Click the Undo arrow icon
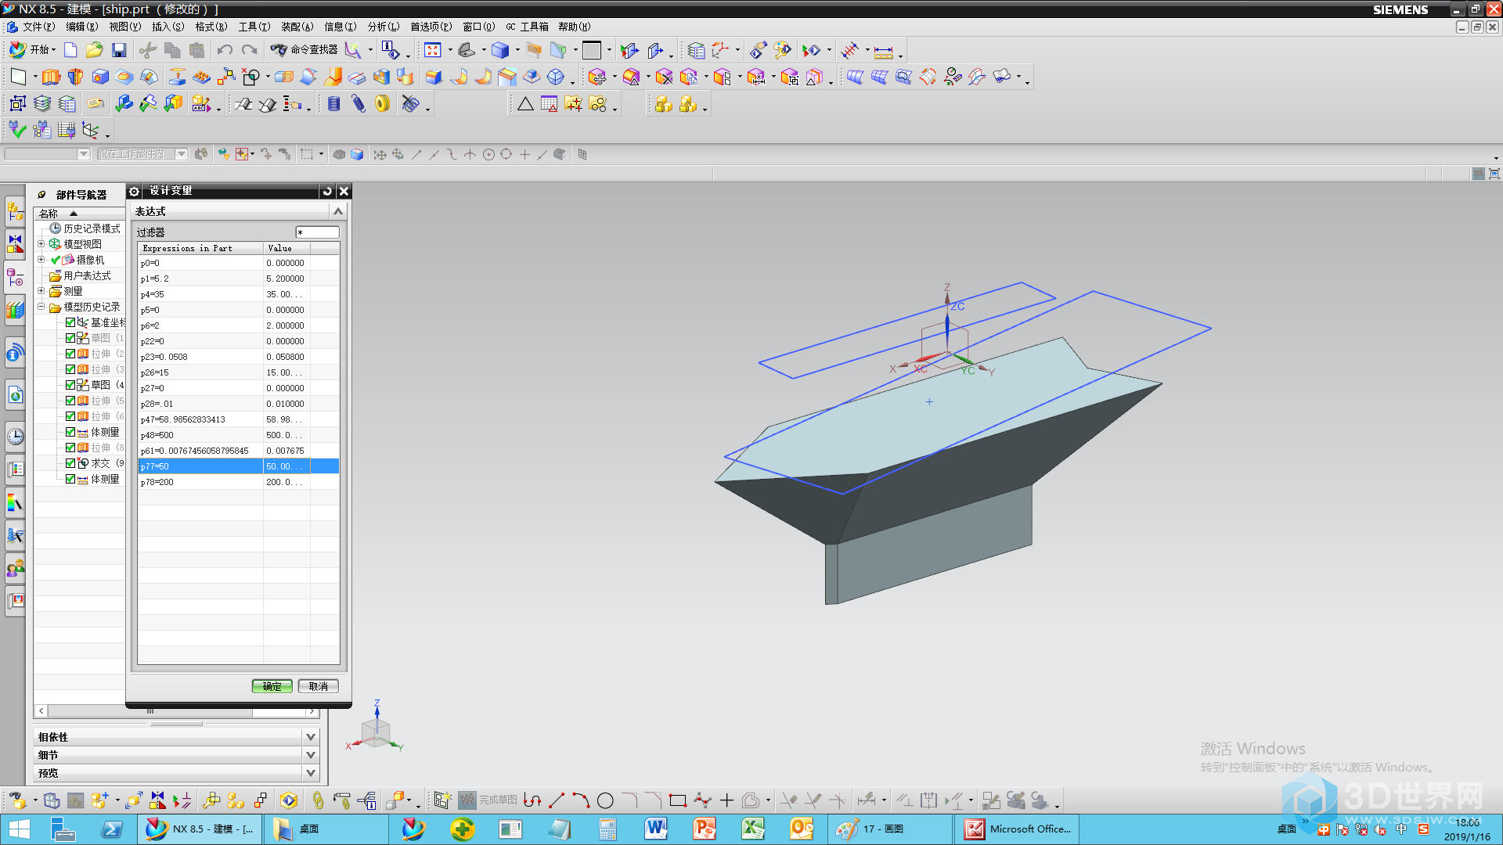Screen dimensions: 1503x845 coord(225,51)
